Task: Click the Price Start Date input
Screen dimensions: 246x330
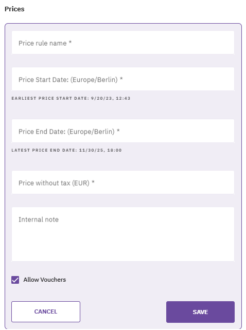Action: pyautogui.click(x=123, y=79)
